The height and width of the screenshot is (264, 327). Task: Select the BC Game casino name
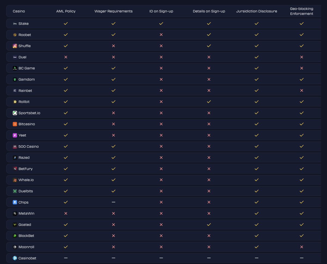[x=27, y=68]
